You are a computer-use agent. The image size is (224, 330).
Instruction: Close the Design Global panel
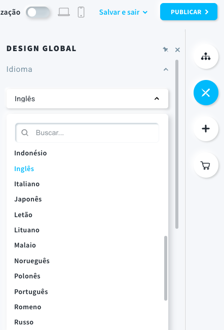pyautogui.click(x=177, y=50)
